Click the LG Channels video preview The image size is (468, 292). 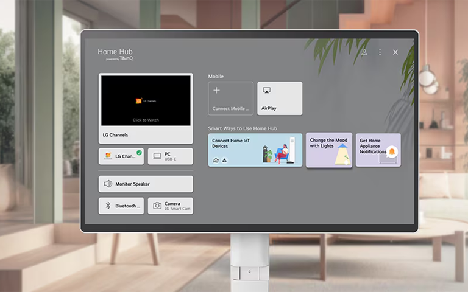pos(146,100)
